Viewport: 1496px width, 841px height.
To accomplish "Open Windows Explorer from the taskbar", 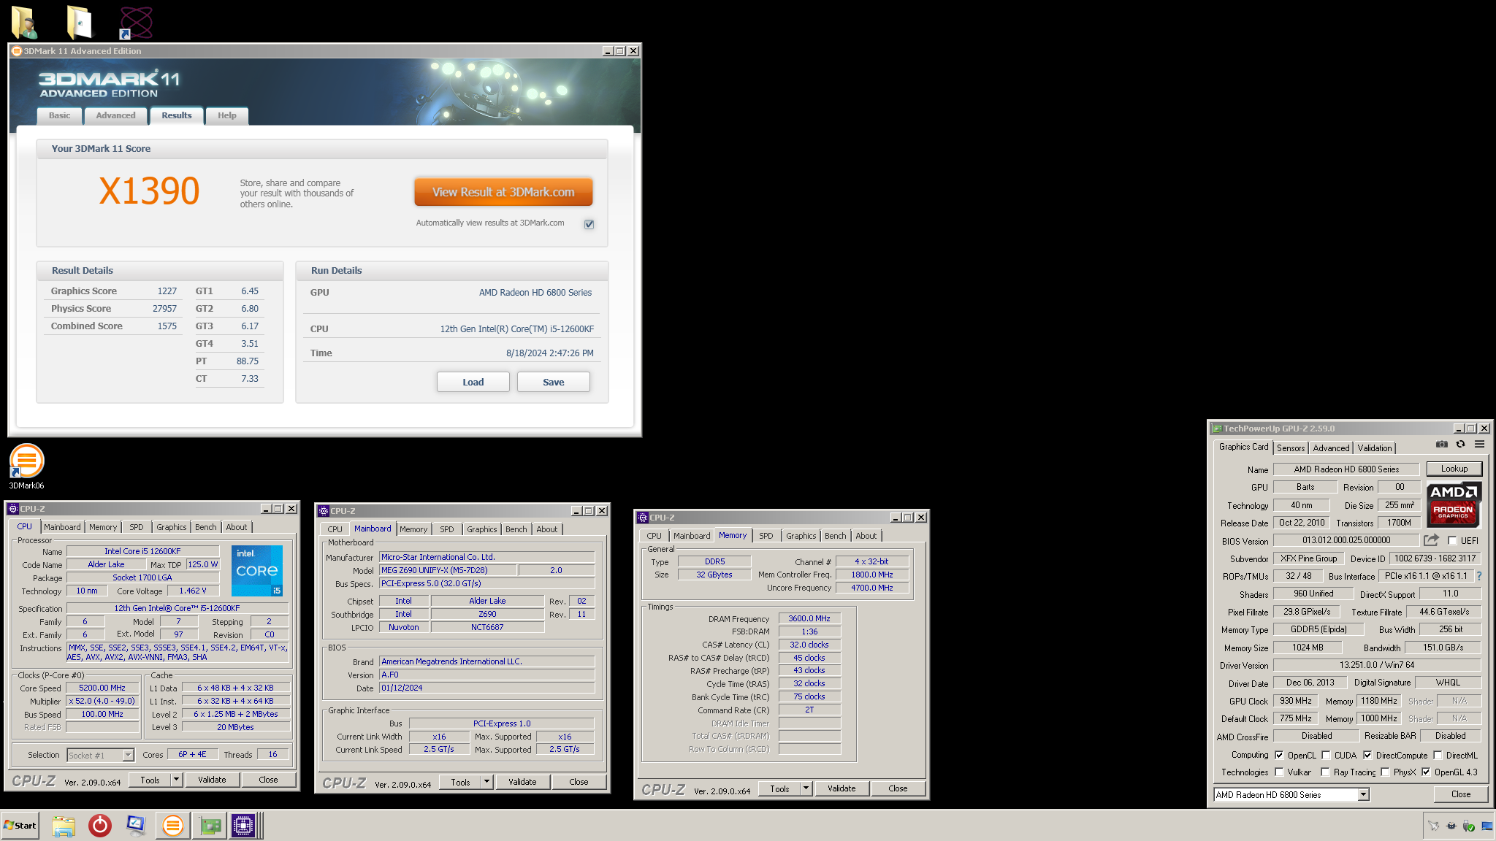I will click(64, 826).
